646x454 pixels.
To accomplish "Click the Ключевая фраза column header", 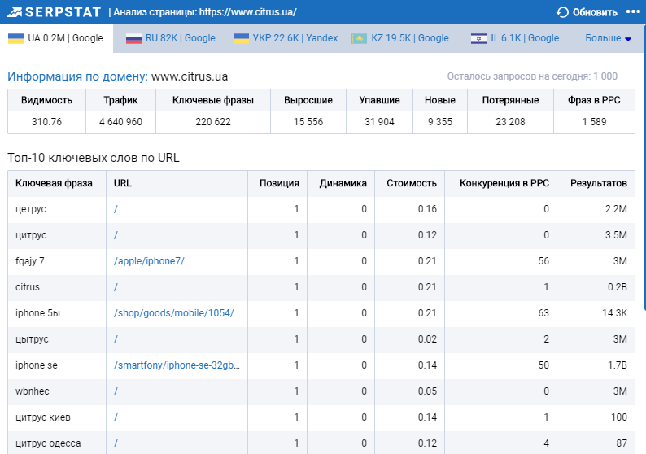I will coord(54,183).
